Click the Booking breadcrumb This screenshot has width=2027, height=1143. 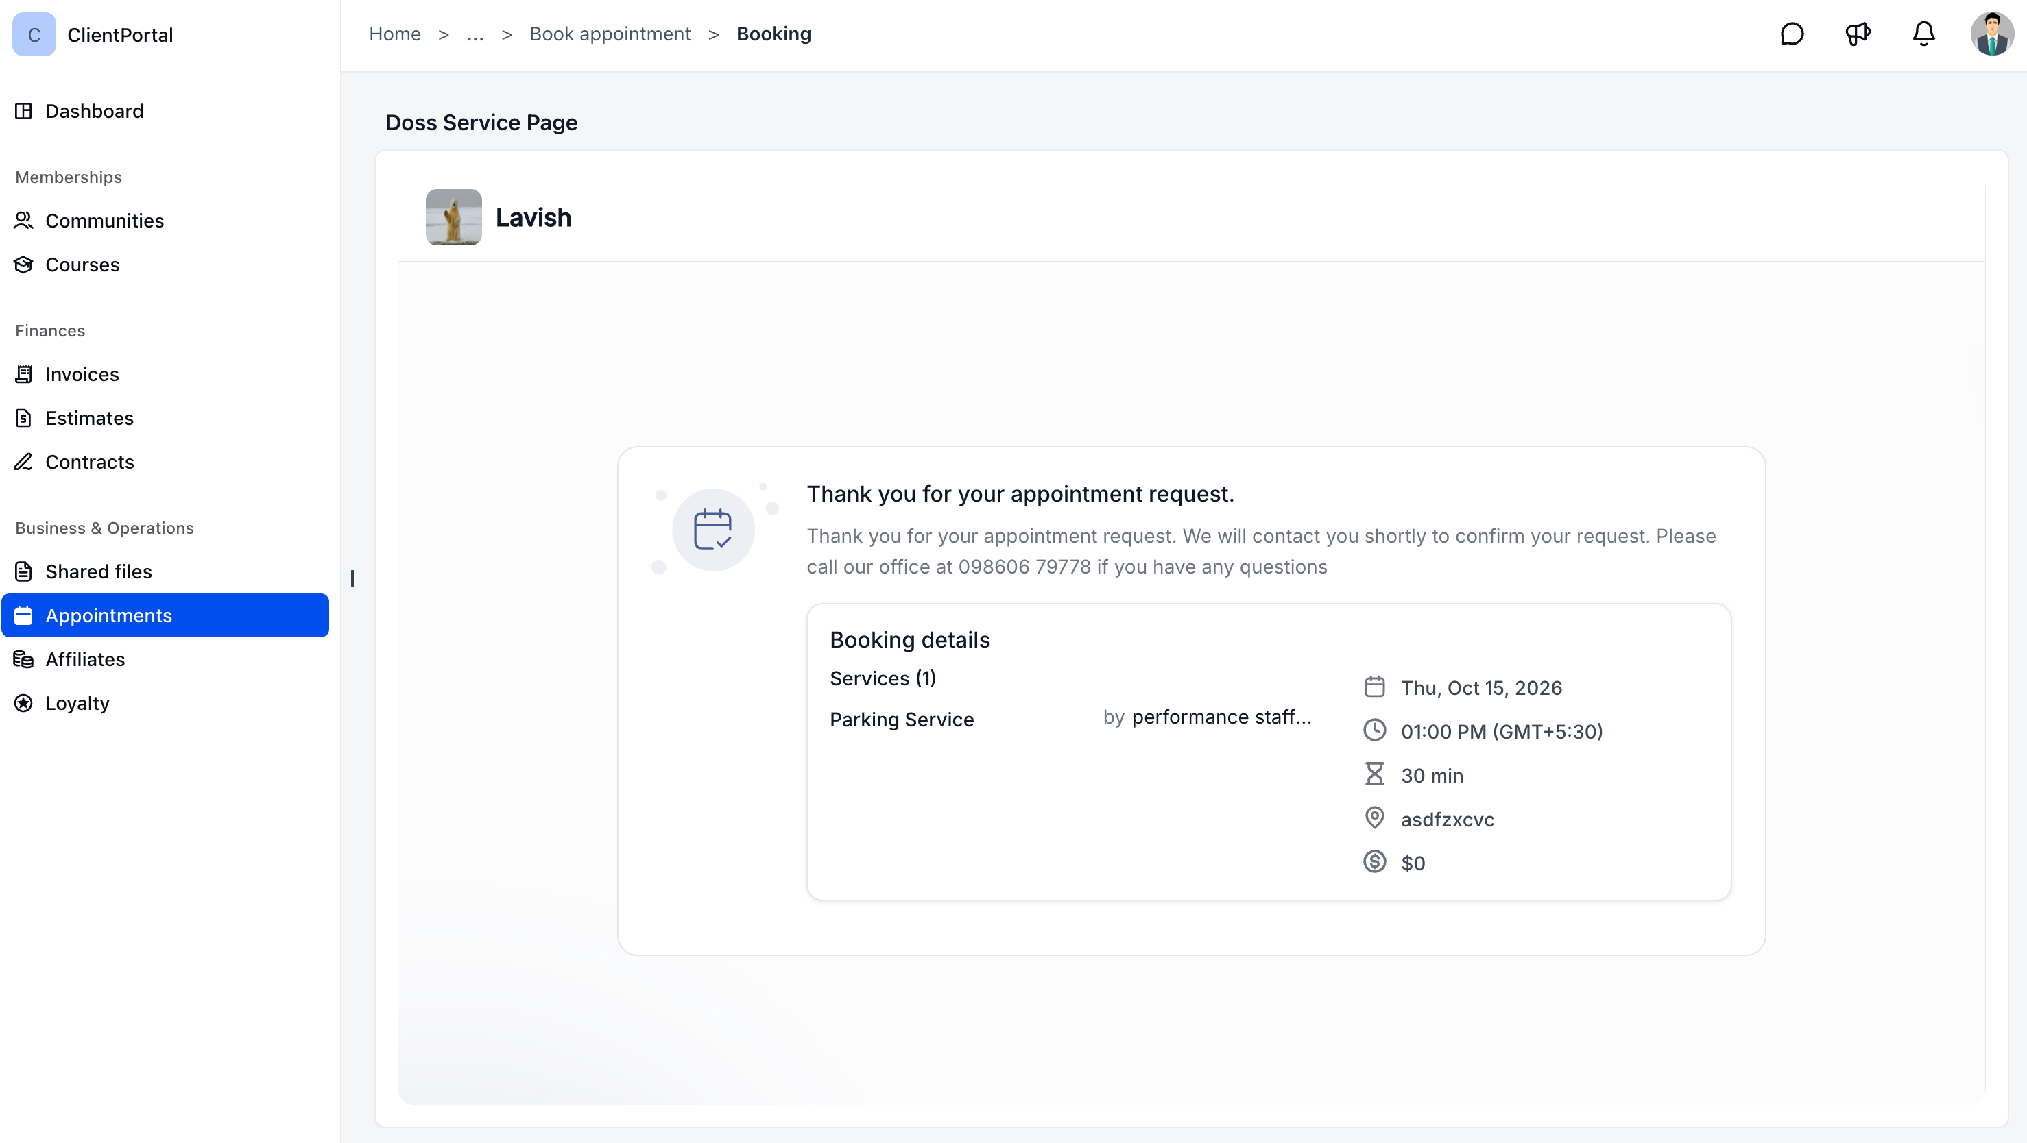[773, 34]
